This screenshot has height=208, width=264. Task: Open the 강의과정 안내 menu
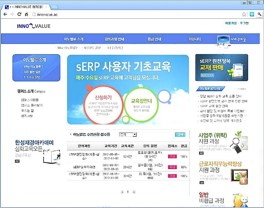coord(114,39)
